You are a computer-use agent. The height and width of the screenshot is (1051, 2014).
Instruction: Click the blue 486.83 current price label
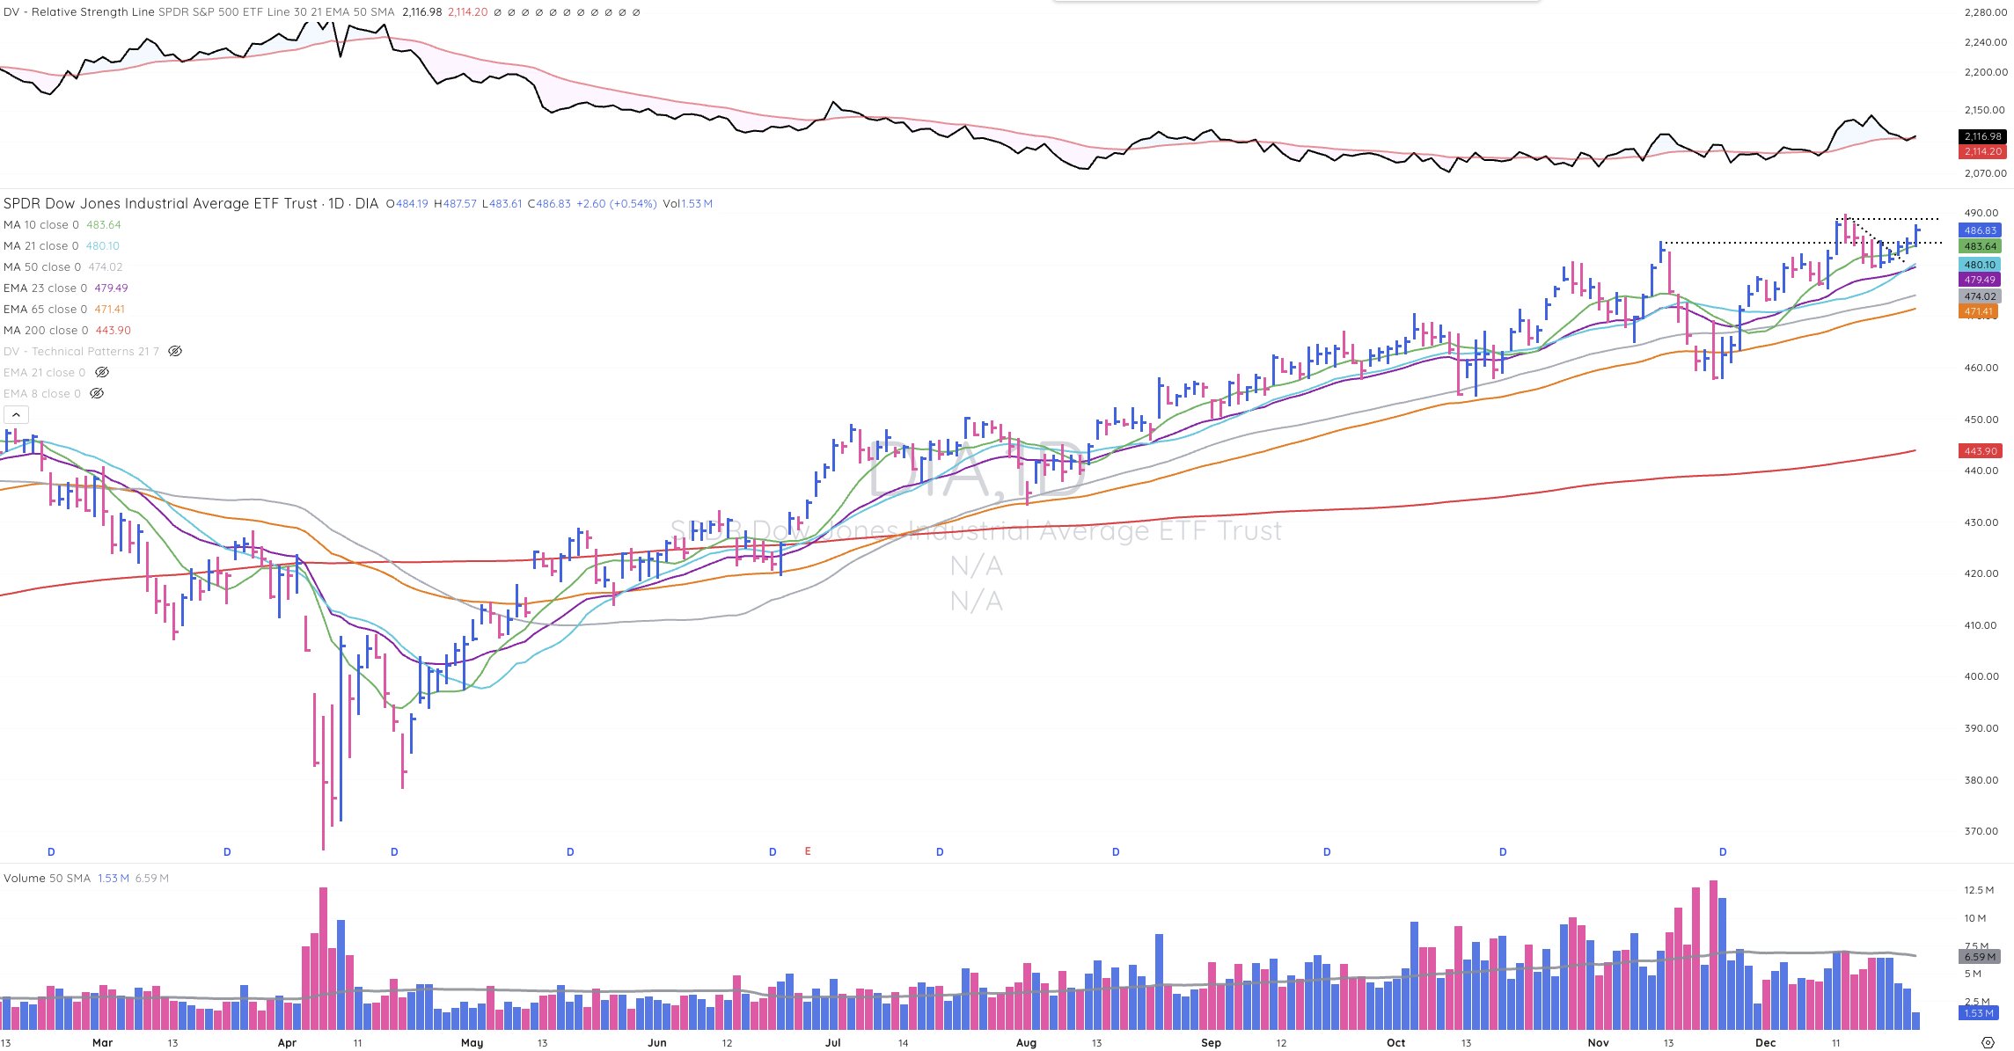click(x=1981, y=230)
